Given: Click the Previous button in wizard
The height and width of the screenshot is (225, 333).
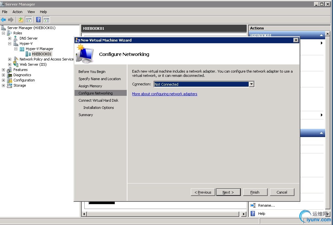Looking at the screenshot, I should (203, 192).
